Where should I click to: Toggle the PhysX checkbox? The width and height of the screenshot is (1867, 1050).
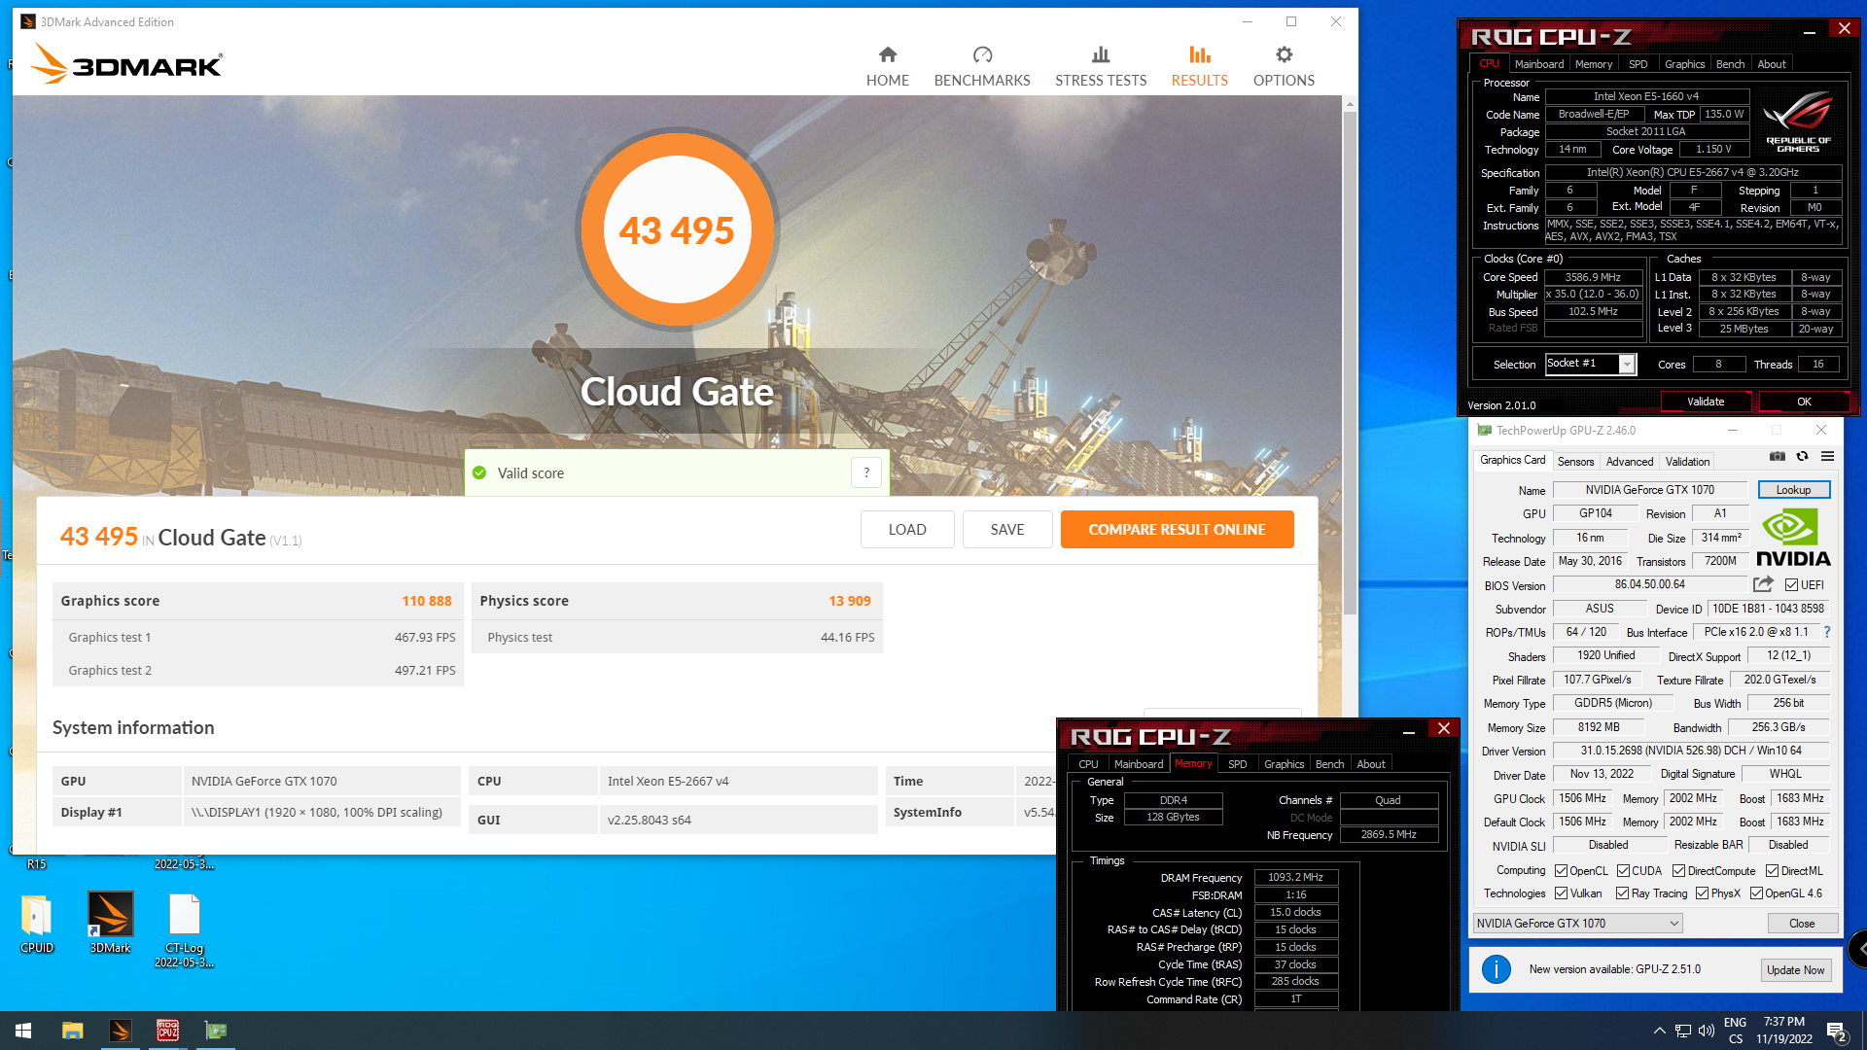[x=1702, y=893]
